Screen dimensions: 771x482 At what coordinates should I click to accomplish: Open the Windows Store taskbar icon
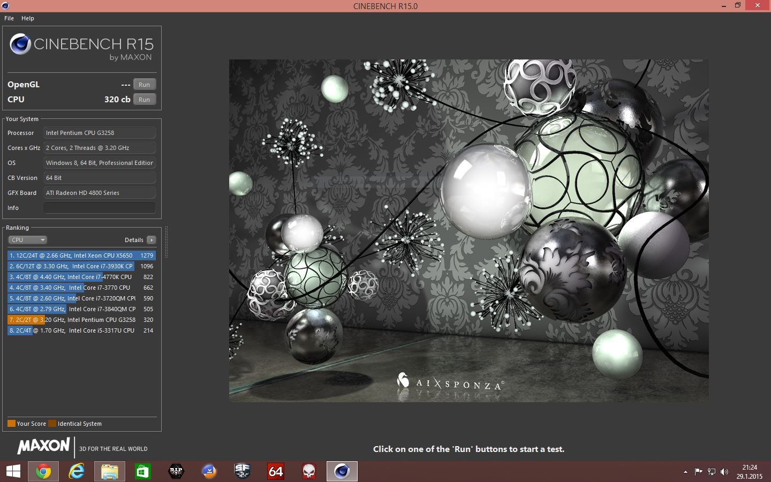coord(142,471)
